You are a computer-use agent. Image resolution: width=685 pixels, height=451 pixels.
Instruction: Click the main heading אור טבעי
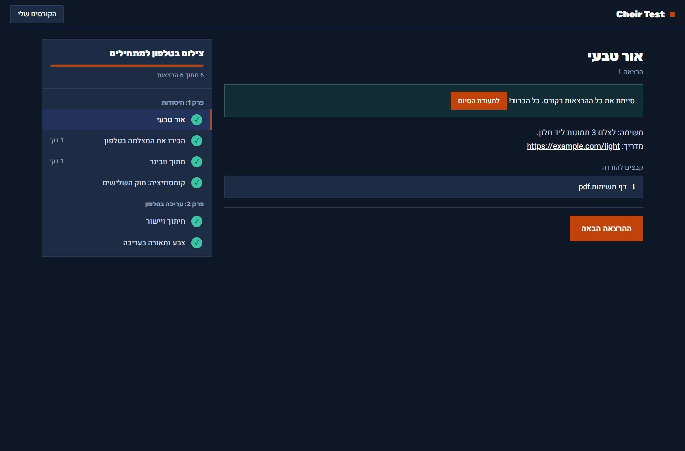click(615, 56)
